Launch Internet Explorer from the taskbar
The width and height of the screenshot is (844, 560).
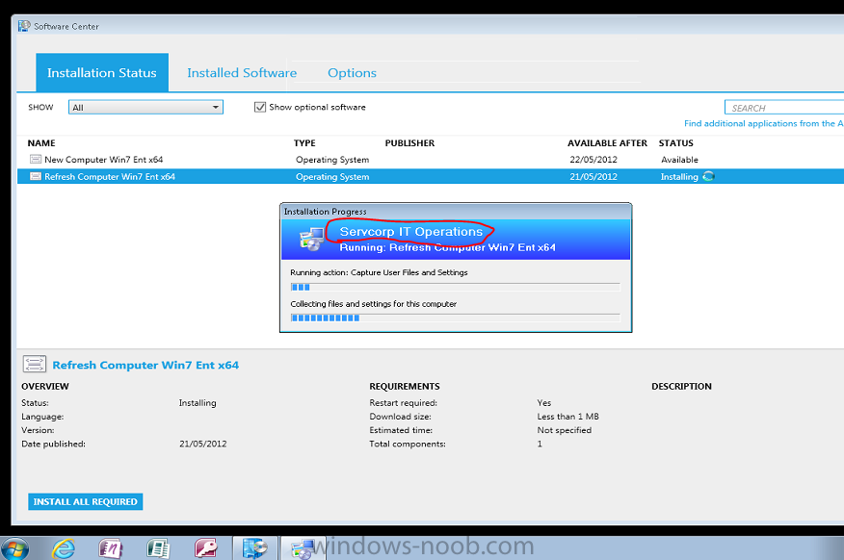pos(63,548)
